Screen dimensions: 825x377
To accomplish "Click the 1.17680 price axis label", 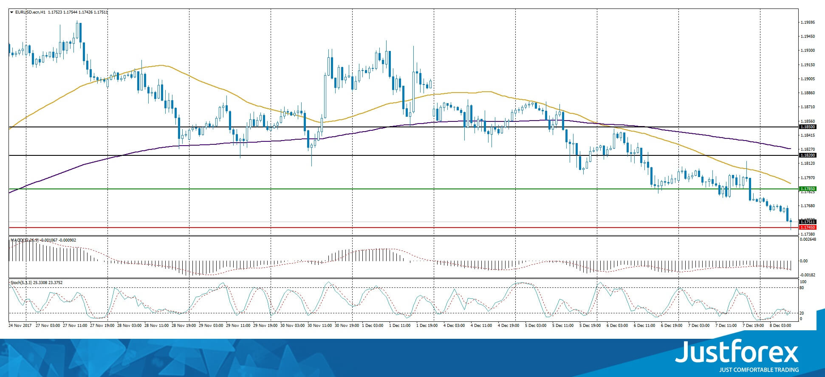I will click(807, 206).
